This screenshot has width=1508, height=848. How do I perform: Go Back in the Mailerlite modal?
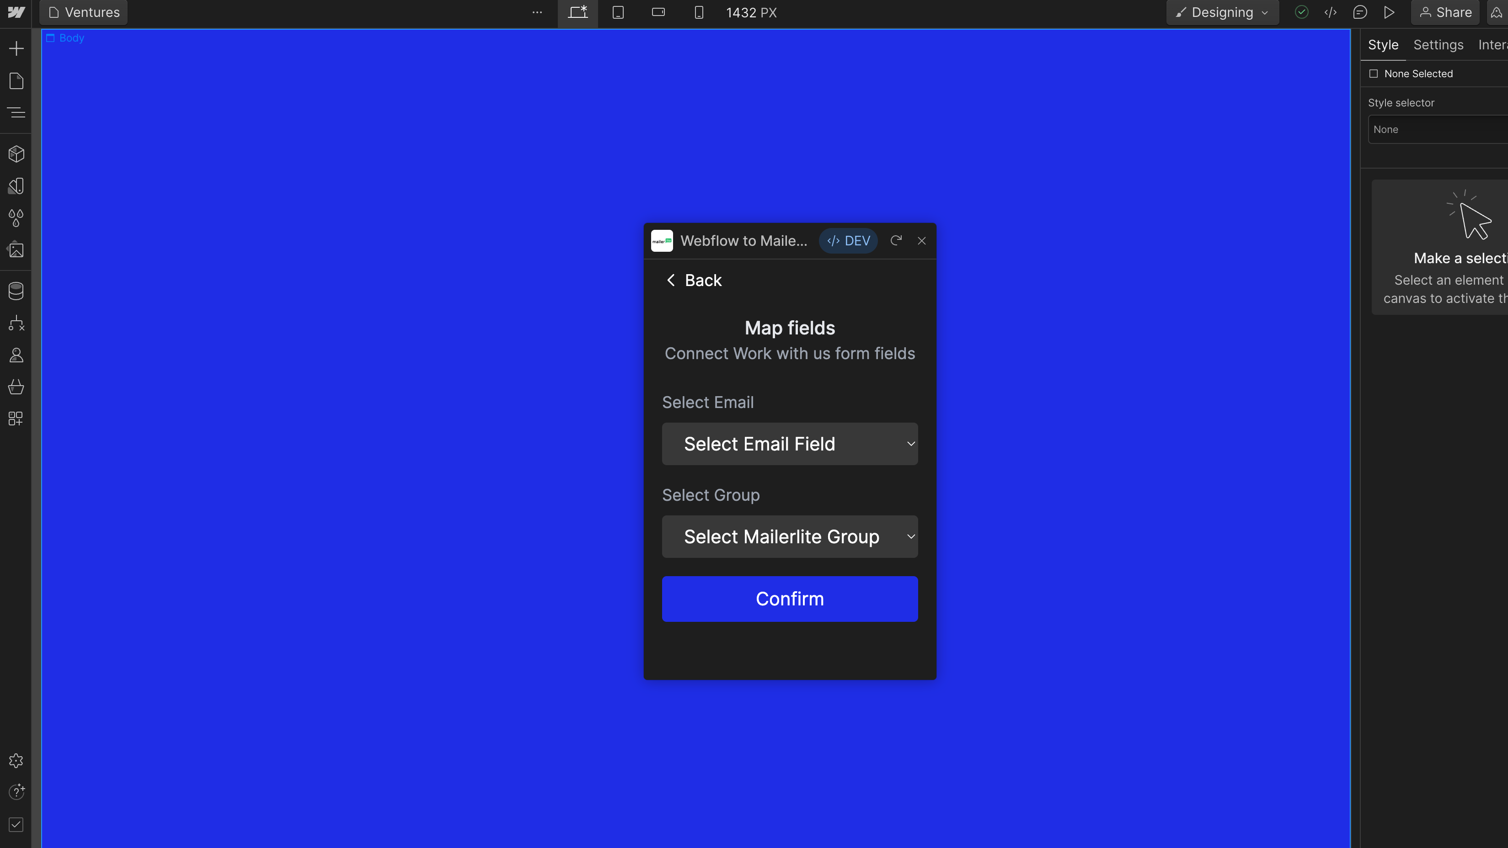[x=694, y=280]
